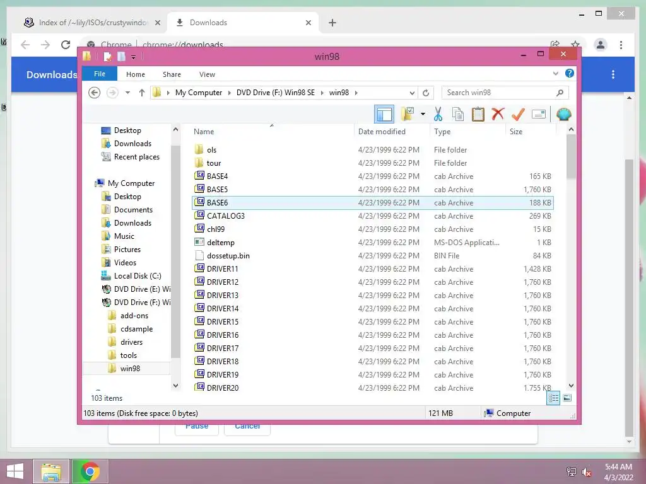Open the Quick Access Toolbar customize dropdown
The image size is (646, 484).
[134, 57]
